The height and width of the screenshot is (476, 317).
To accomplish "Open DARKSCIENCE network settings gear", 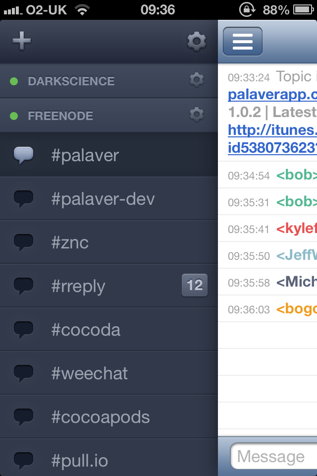I will 197,80.
